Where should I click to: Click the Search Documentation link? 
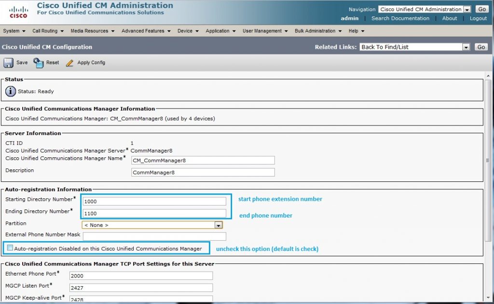coord(400,18)
